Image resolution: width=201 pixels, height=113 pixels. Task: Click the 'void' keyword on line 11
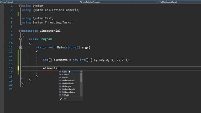click(x=52, y=47)
